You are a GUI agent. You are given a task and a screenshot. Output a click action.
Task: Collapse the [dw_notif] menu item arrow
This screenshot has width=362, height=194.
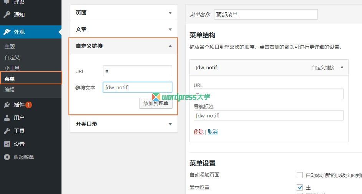click(342, 67)
